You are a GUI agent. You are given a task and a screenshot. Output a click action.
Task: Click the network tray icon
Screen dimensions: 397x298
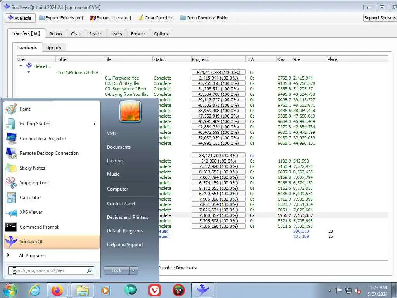click(x=349, y=291)
